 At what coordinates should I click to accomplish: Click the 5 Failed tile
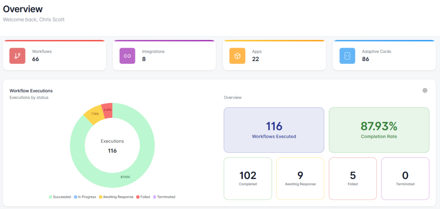352,179
